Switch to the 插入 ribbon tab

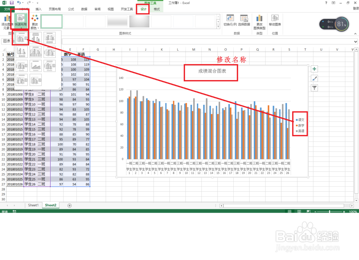point(38,9)
